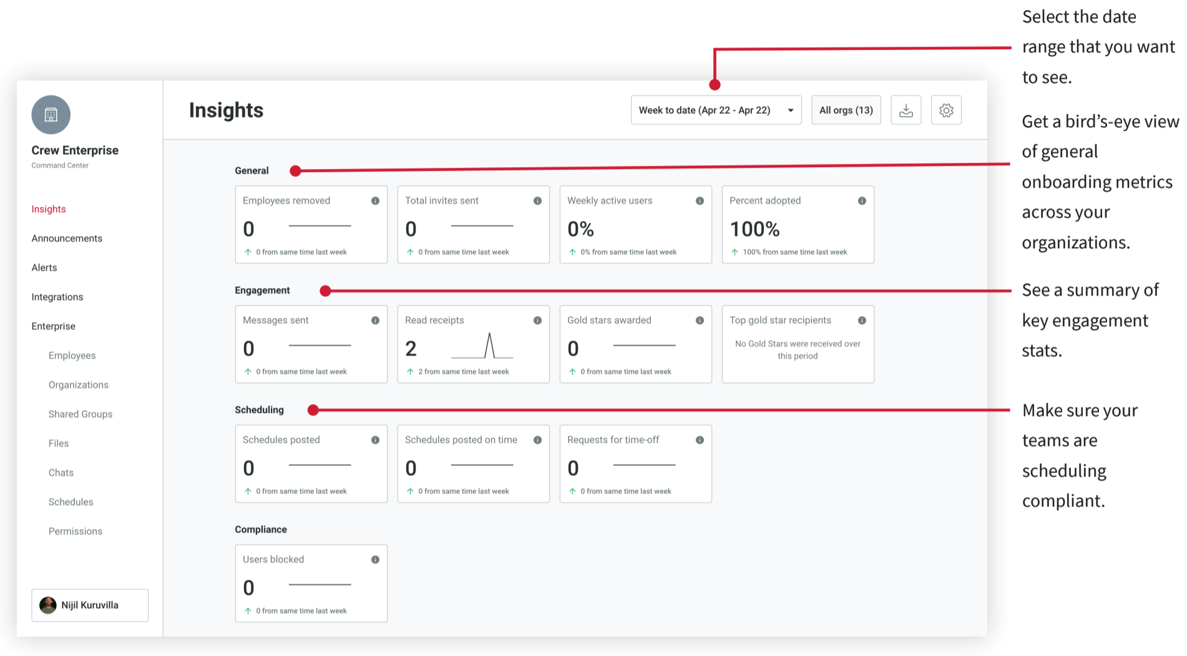Click the Requests for time-off card title

[x=613, y=440]
